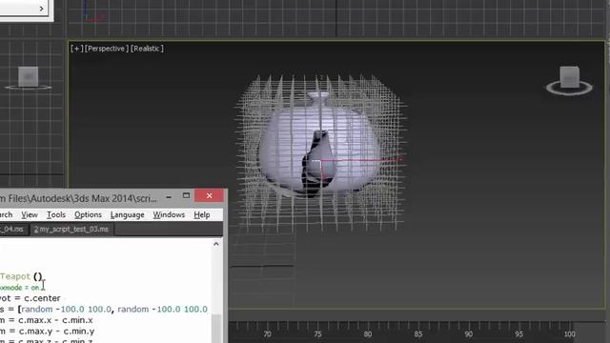Click the script editor scroll up arrow

tap(216, 244)
